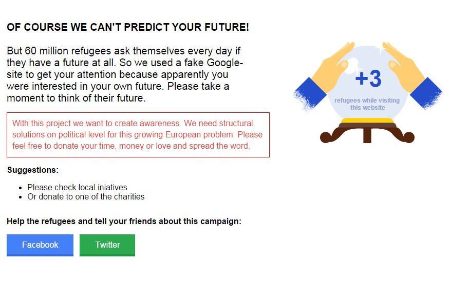Click "Or donate to one of the charities"
450x281 pixels.
click(86, 196)
